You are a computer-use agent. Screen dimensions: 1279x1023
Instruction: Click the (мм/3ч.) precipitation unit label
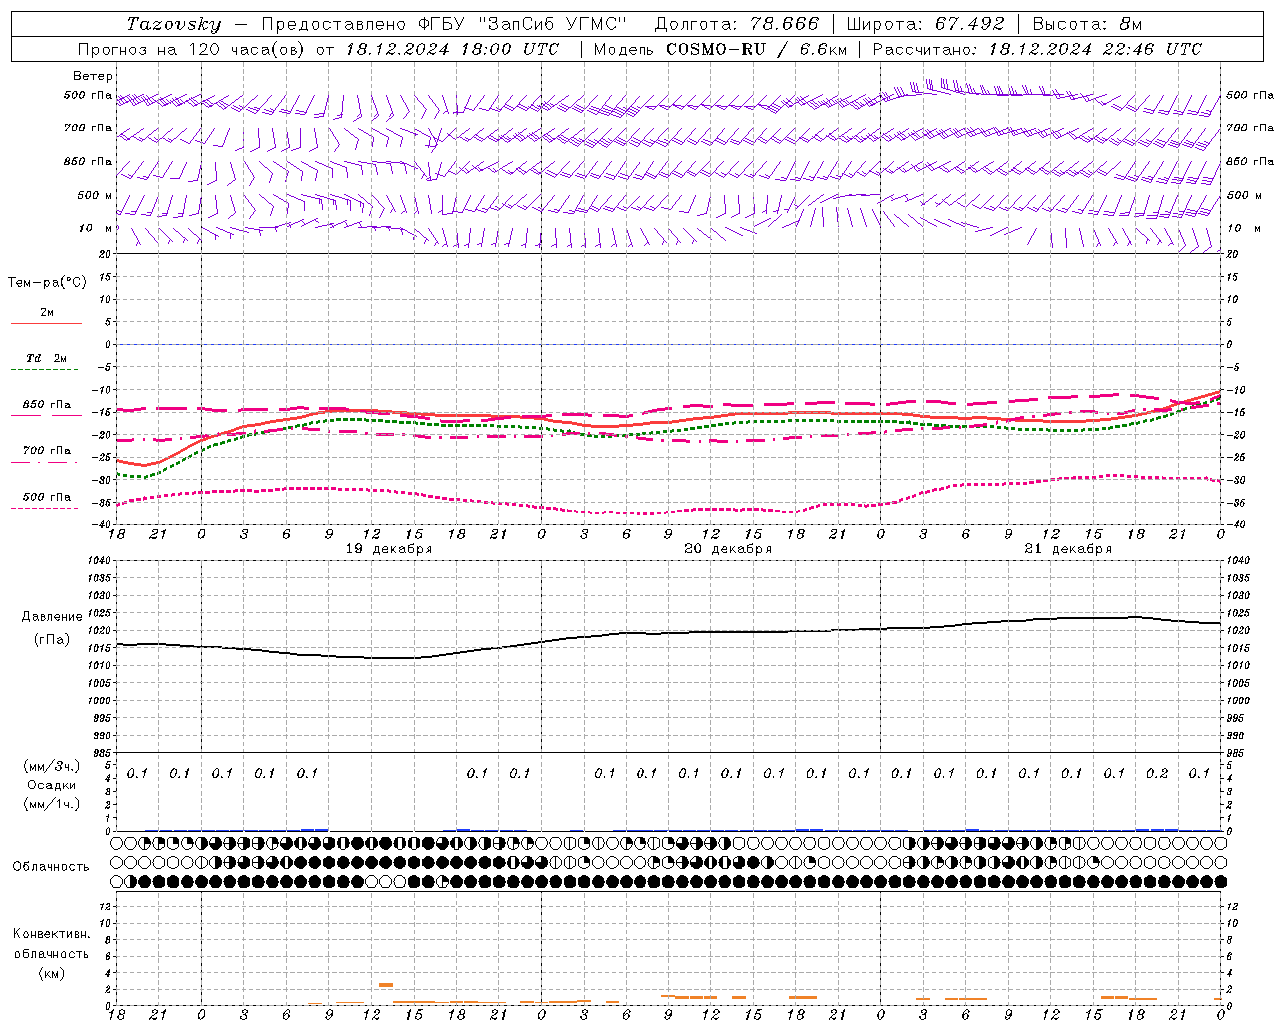[x=51, y=766]
